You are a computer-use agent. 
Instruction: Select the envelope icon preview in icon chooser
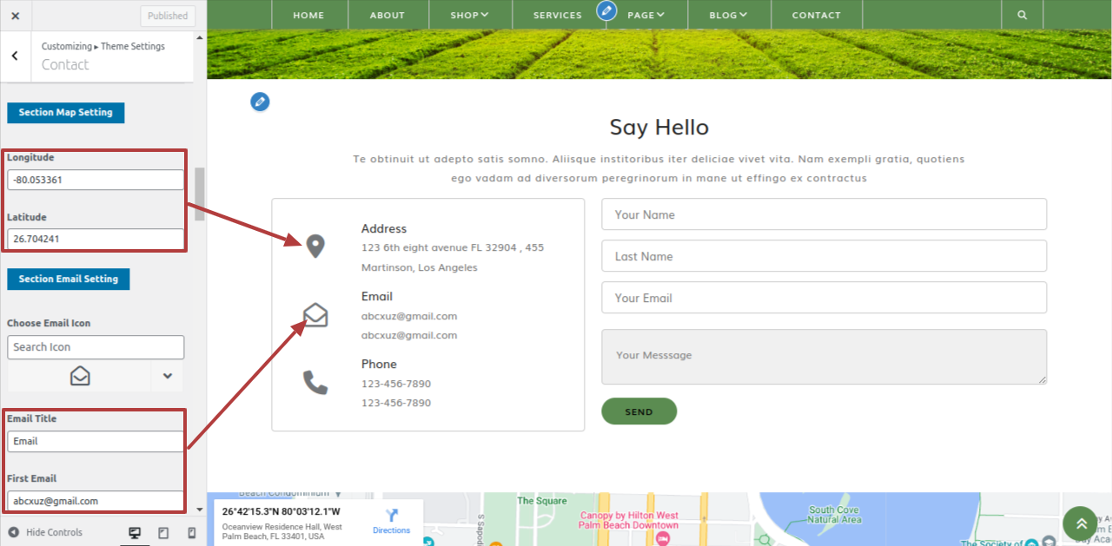point(80,376)
